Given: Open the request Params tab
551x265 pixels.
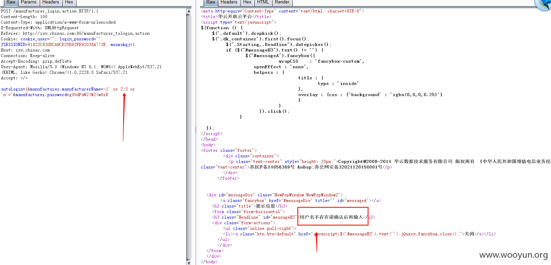Looking at the screenshot, I should coord(29,2).
